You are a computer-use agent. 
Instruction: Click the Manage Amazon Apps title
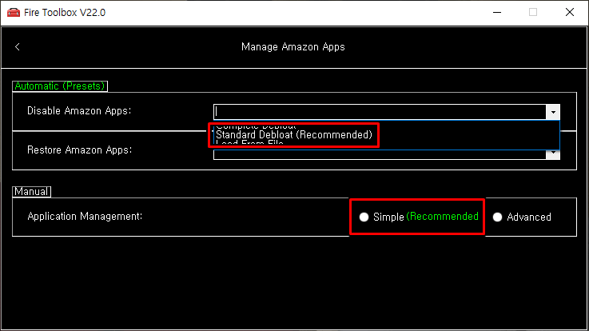[x=293, y=47]
